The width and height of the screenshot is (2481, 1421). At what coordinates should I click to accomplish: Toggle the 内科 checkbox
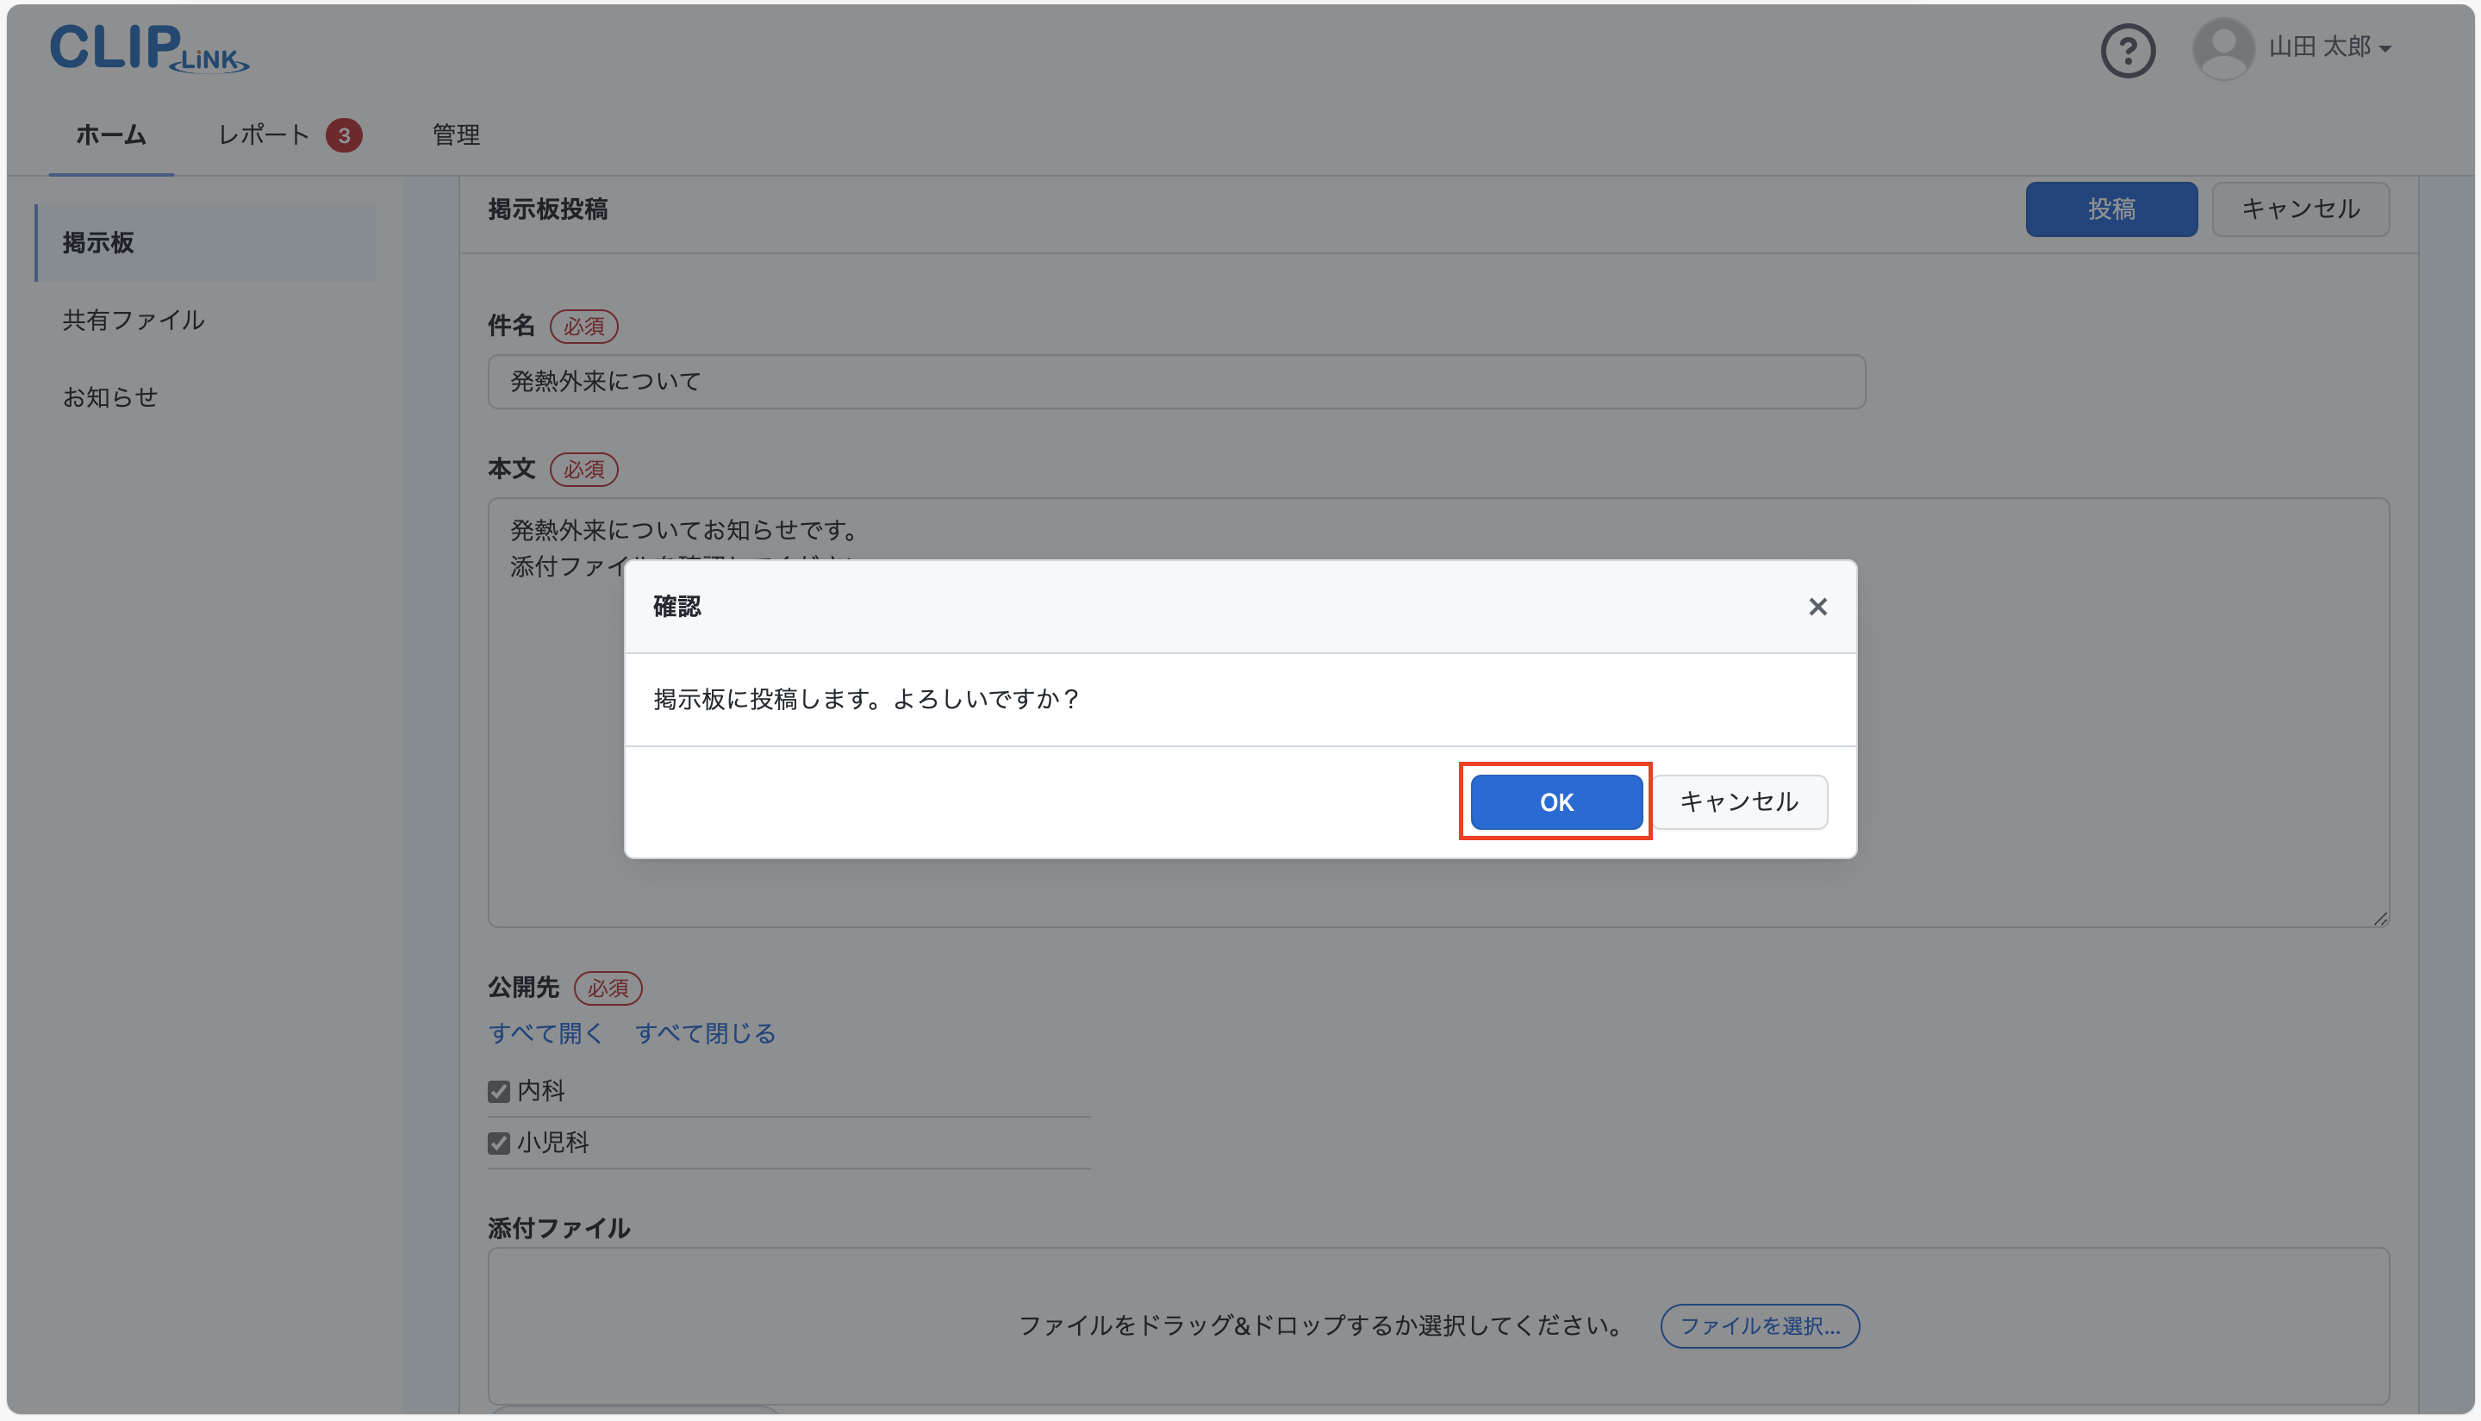point(499,1091)
